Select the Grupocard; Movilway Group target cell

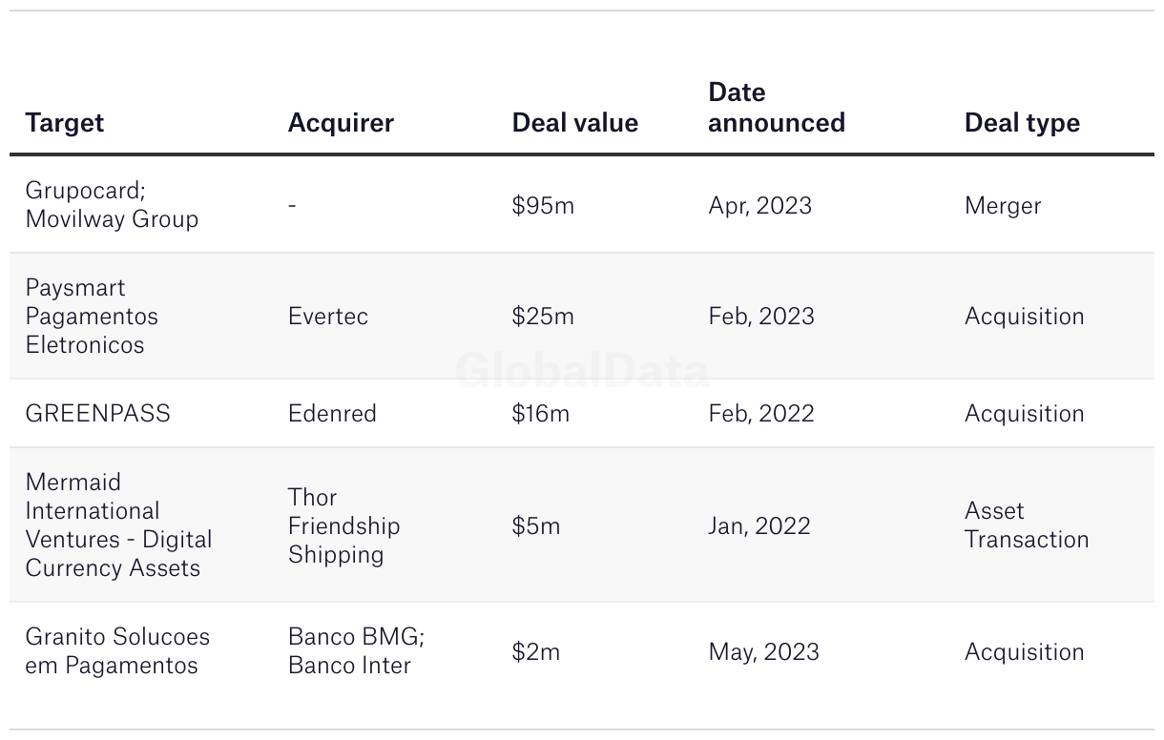[112, 205]
